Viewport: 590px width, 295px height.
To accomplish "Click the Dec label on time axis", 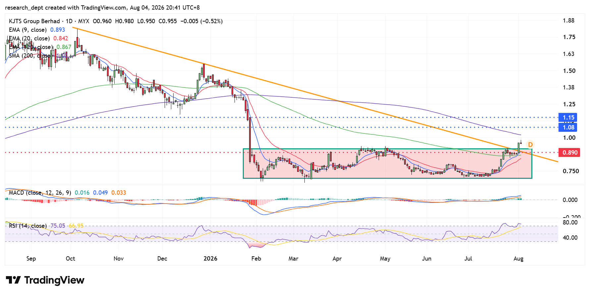I will [x=162, y=259].
